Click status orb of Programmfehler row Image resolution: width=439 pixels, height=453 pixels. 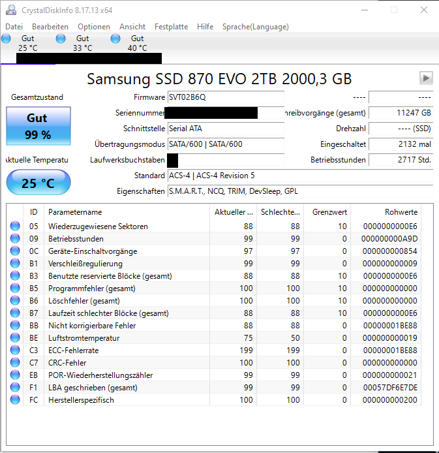click(15, 288)
